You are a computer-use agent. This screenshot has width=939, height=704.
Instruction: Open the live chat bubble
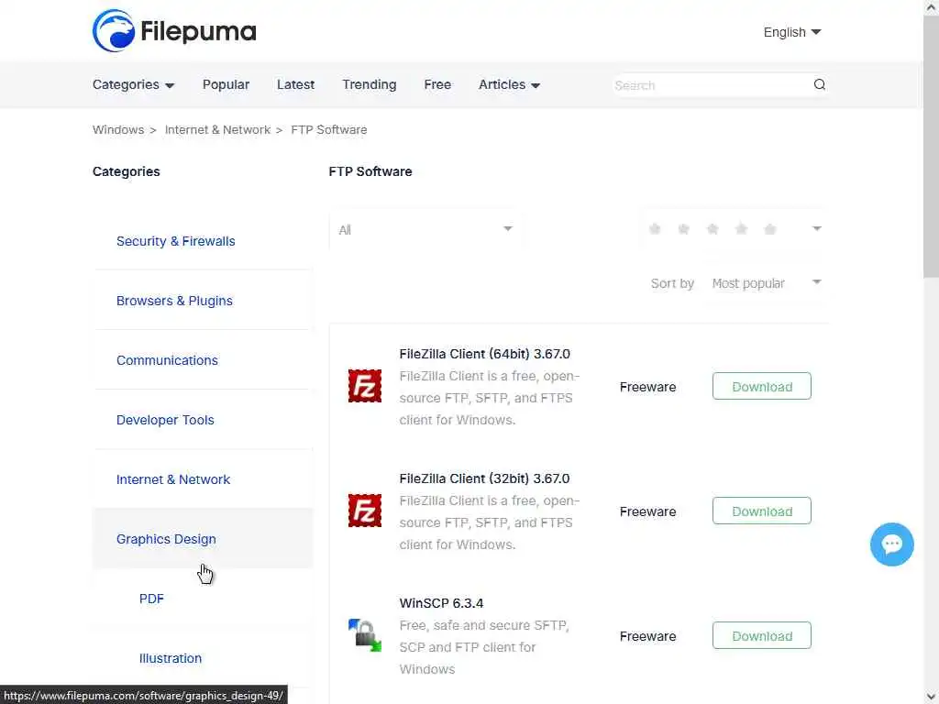click(x=891, y=544)
